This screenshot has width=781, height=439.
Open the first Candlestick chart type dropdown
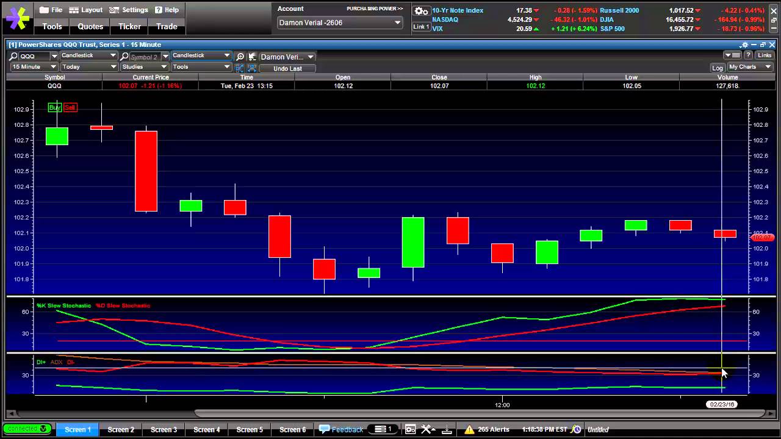[88, 55]
